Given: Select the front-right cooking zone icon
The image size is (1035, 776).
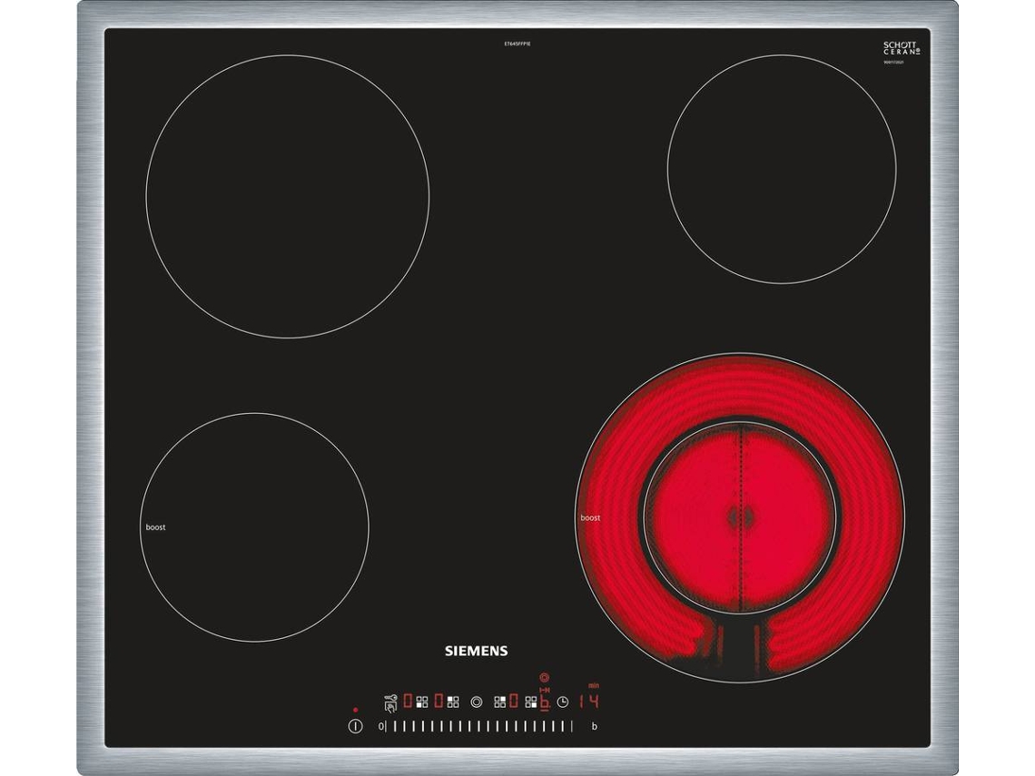Looking at the screenshot, I should (x=531, y=702).
